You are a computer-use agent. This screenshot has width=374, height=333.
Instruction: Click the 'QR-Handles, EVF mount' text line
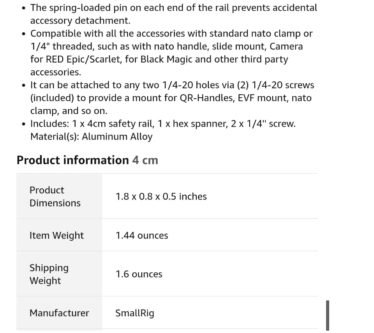click(171, 98)
